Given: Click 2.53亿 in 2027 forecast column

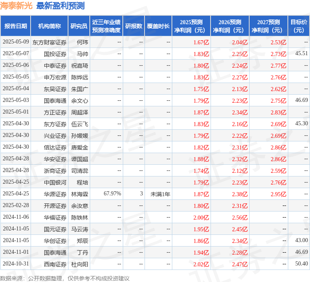Looking at the screenshot, I should pyautogui.click(x=278, y=42).
